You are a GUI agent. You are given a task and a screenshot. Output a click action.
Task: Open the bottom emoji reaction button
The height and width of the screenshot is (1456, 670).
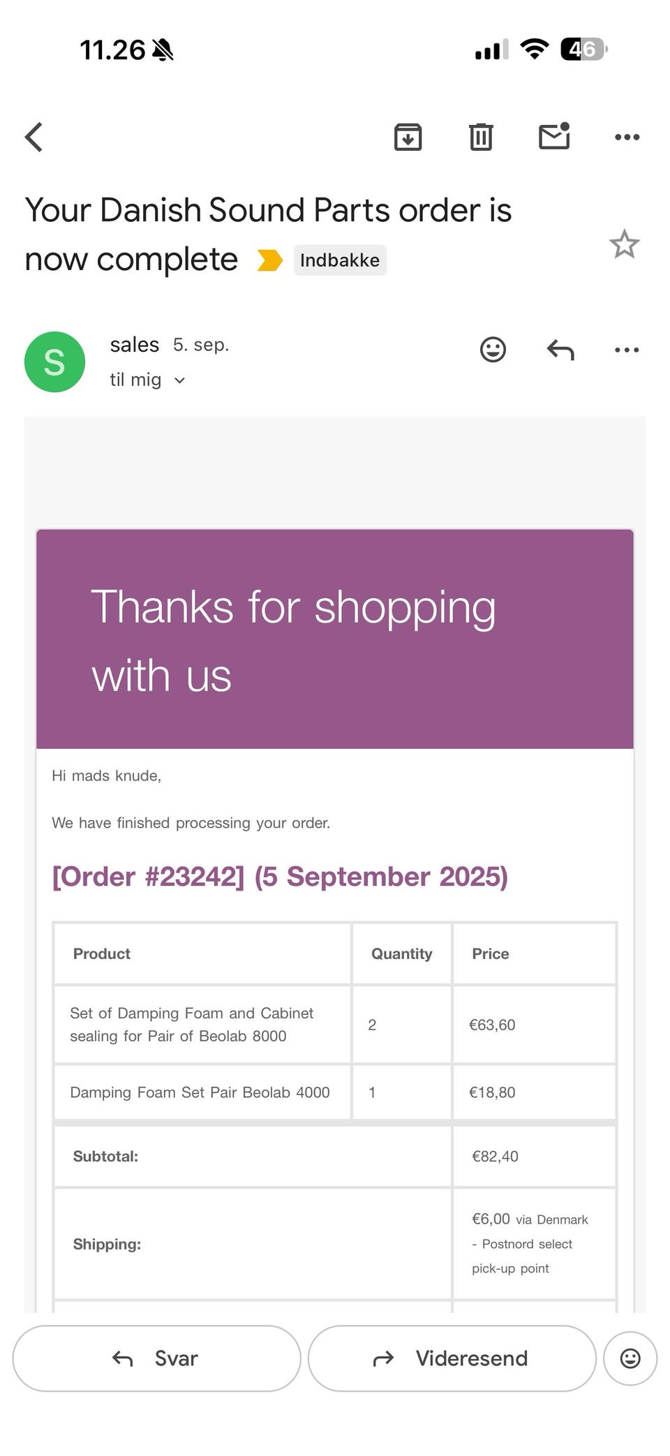pyautogui.click(x=630, y=1358)
